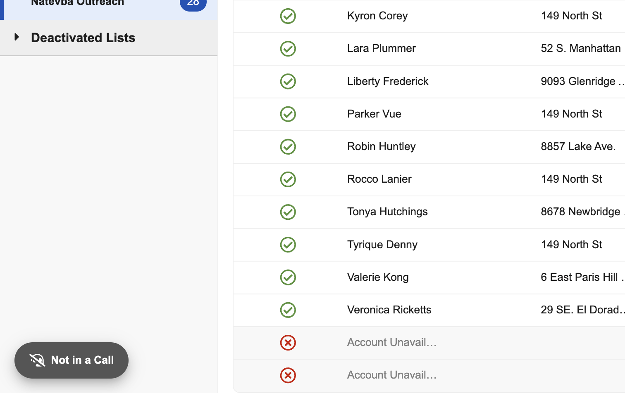Screen dimensions: 625x393
Task: Expand the Deactivated Lists section
Action: tap(17, 37)
